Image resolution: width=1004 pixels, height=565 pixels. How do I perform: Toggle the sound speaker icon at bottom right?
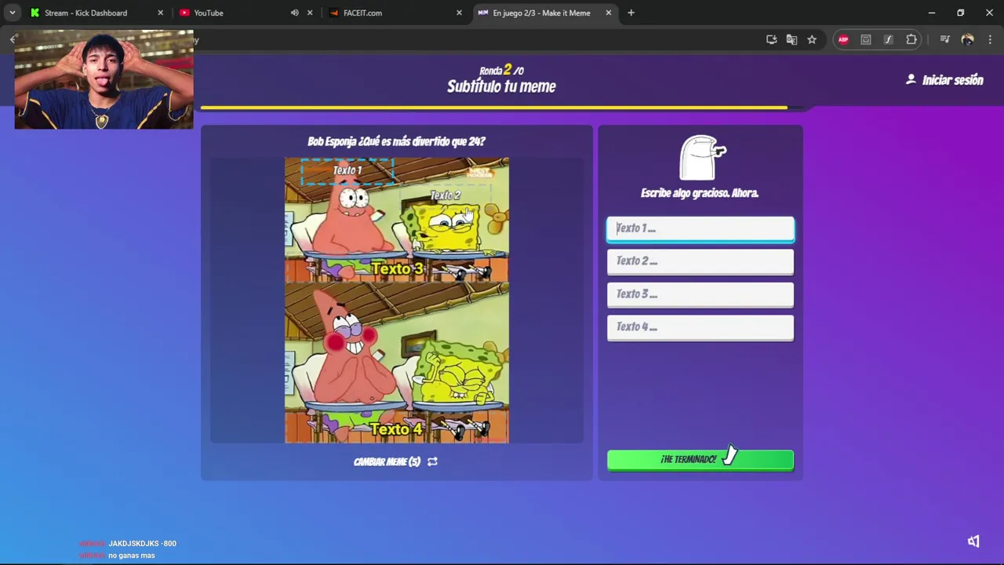(973, 541)
